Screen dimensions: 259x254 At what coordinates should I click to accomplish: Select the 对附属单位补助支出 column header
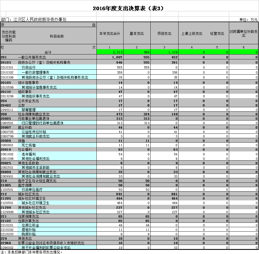[244, 34]
